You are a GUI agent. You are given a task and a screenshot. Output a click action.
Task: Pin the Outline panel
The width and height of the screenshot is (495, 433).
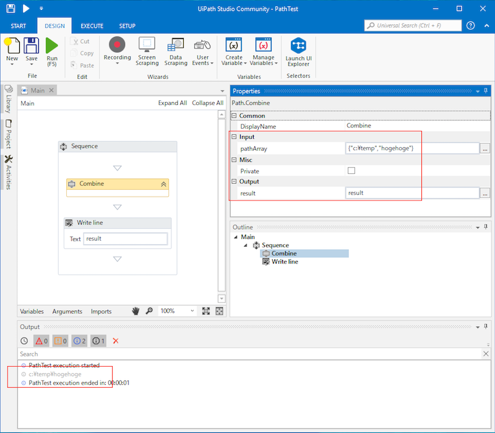486,227
